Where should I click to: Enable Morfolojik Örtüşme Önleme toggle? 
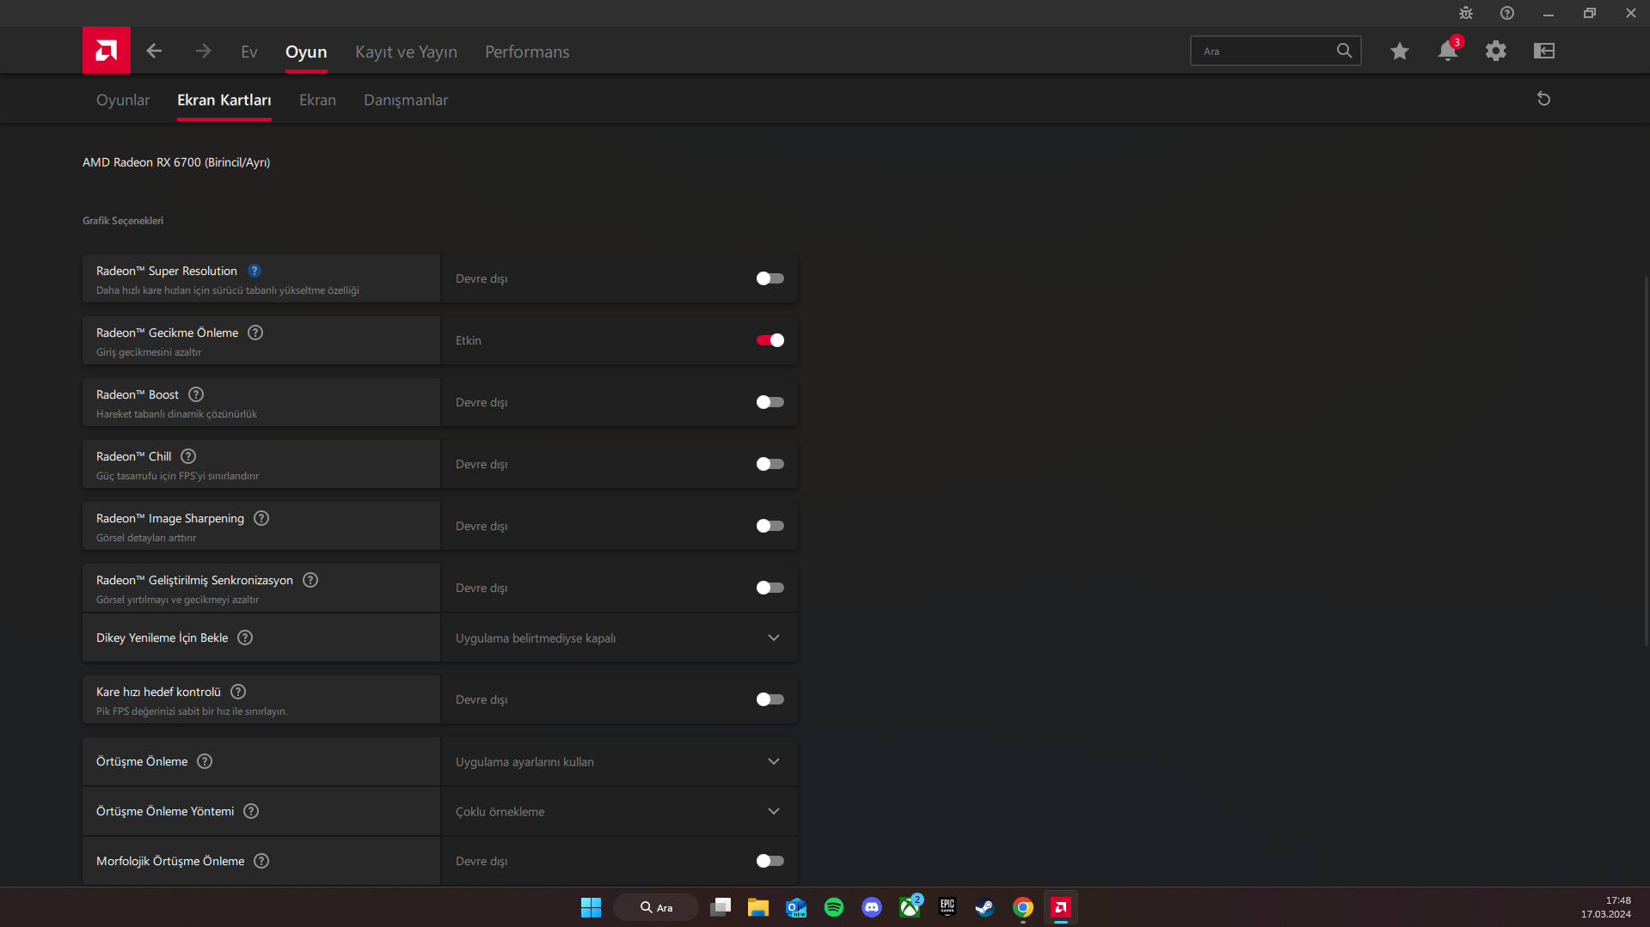pyautogui.click(x=770, y=861)
